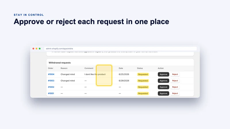Click the admin.shopify.com address bar
This screenshot has height=129, width=230.
[x=120, y=48]
